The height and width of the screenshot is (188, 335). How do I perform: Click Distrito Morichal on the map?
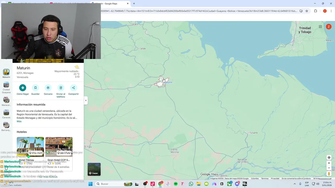[175, 151]
